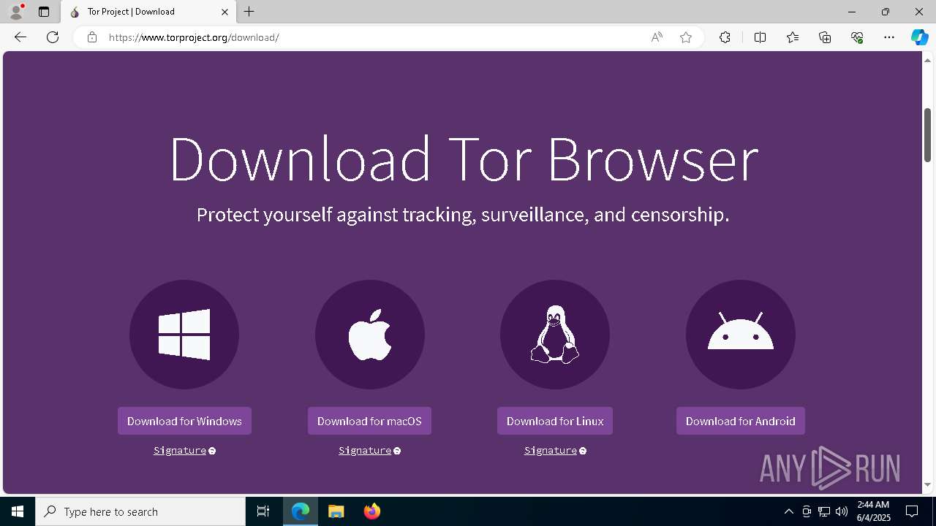
Task: Click the Linux penguin circle icon
Action: (x=555, y=335)
